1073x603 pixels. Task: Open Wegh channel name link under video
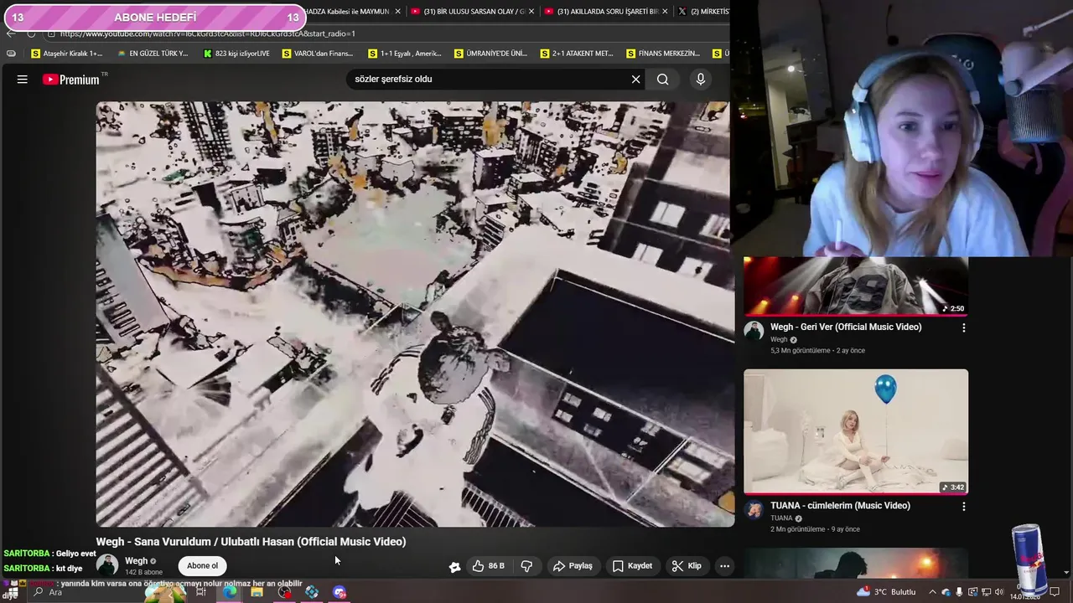click(136, 561)
